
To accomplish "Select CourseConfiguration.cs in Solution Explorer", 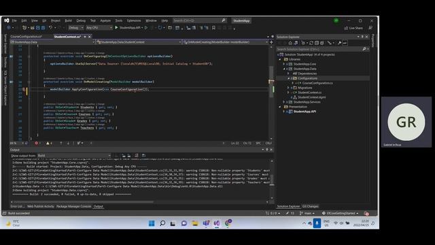I will 317,83.
